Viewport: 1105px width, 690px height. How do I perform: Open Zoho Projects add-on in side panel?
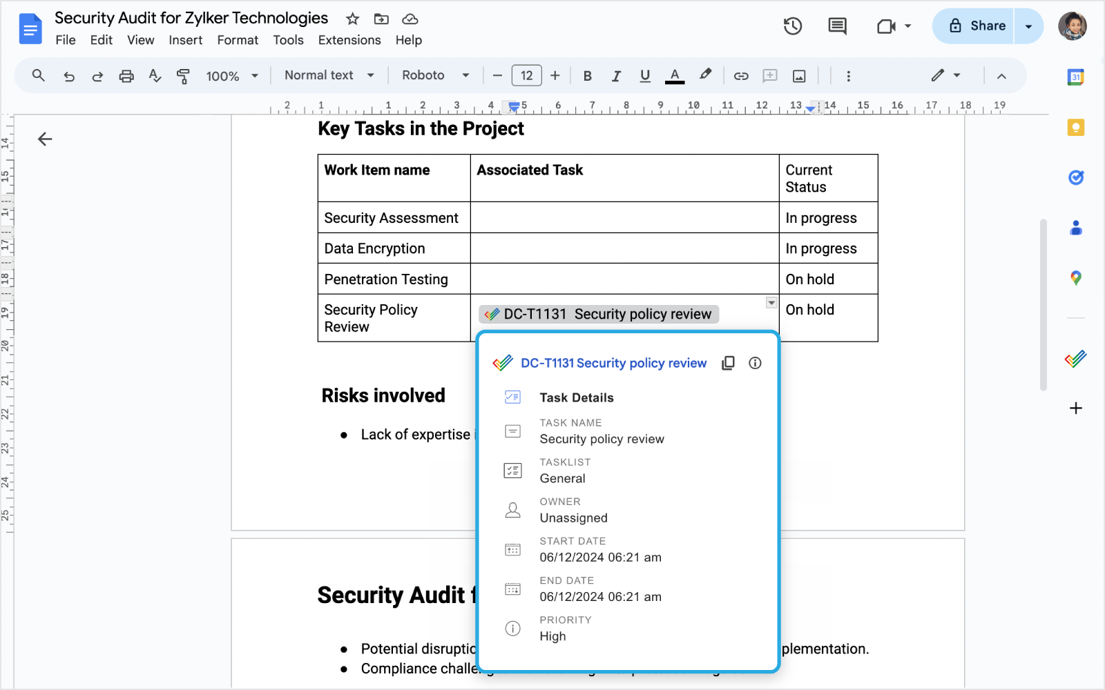pos(1075,359)
